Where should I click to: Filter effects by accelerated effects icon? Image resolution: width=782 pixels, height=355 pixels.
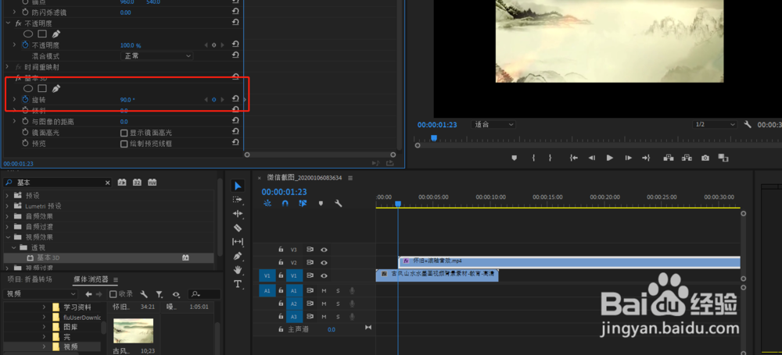click(x=122, y=183)
